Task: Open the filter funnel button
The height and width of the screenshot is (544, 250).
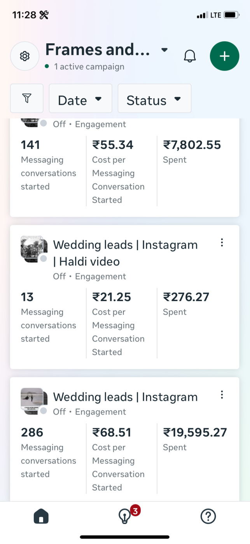Action: point(26,98)
